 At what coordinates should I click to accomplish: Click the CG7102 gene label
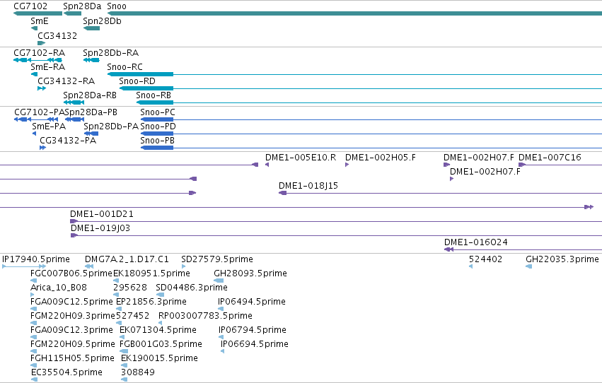tap(30, 6)
